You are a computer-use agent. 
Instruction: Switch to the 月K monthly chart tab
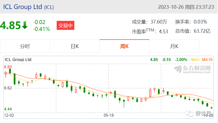coord(174,46)
